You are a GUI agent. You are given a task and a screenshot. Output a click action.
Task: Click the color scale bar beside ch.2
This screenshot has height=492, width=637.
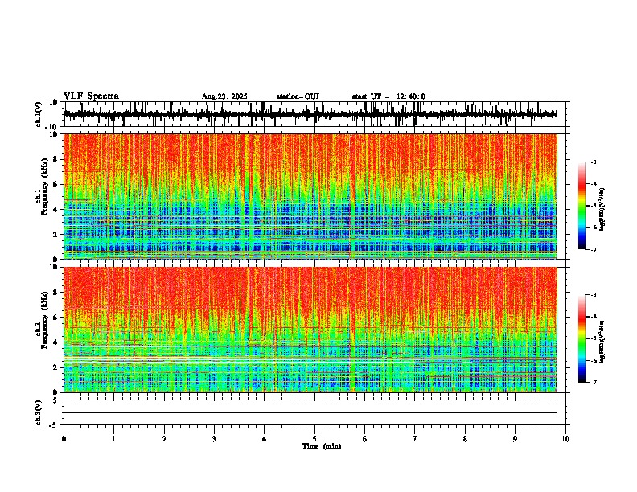tap(582, 338)
